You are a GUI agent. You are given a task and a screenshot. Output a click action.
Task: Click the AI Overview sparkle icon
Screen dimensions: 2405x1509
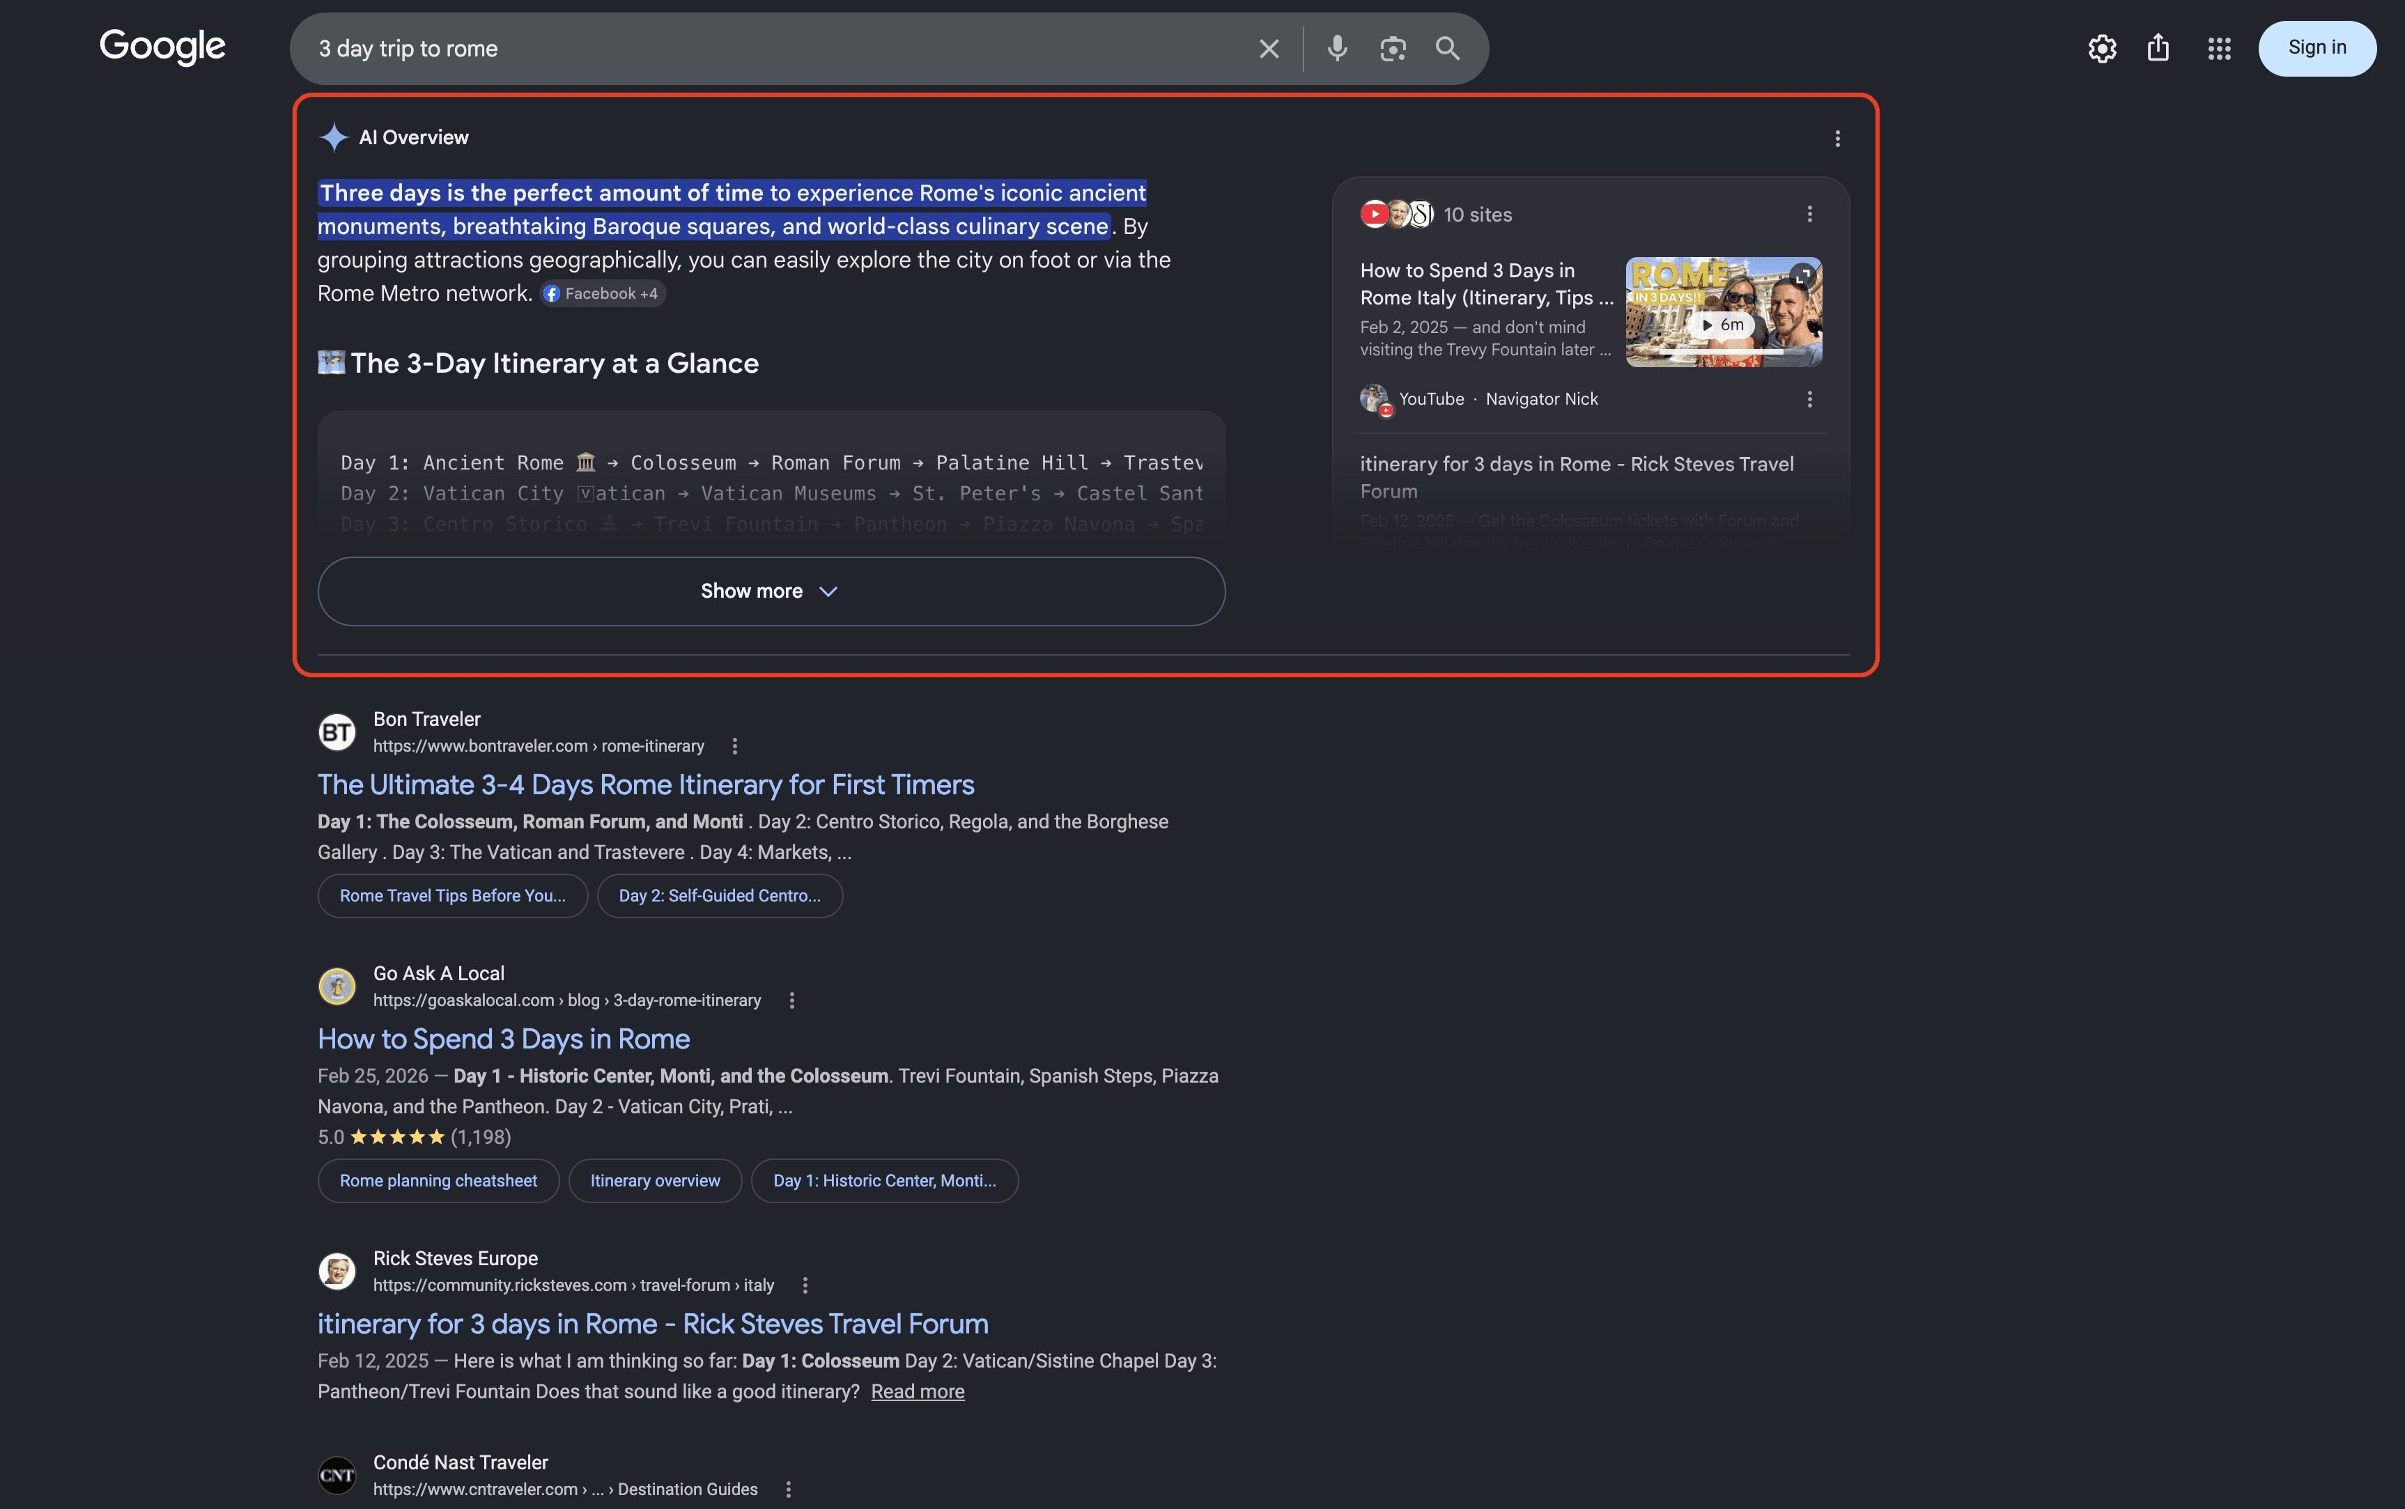click(333, 138)
